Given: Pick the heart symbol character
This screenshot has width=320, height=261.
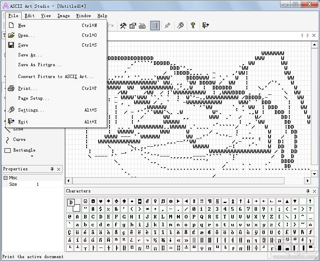Looking at the screenshot, I should point(101,201).
